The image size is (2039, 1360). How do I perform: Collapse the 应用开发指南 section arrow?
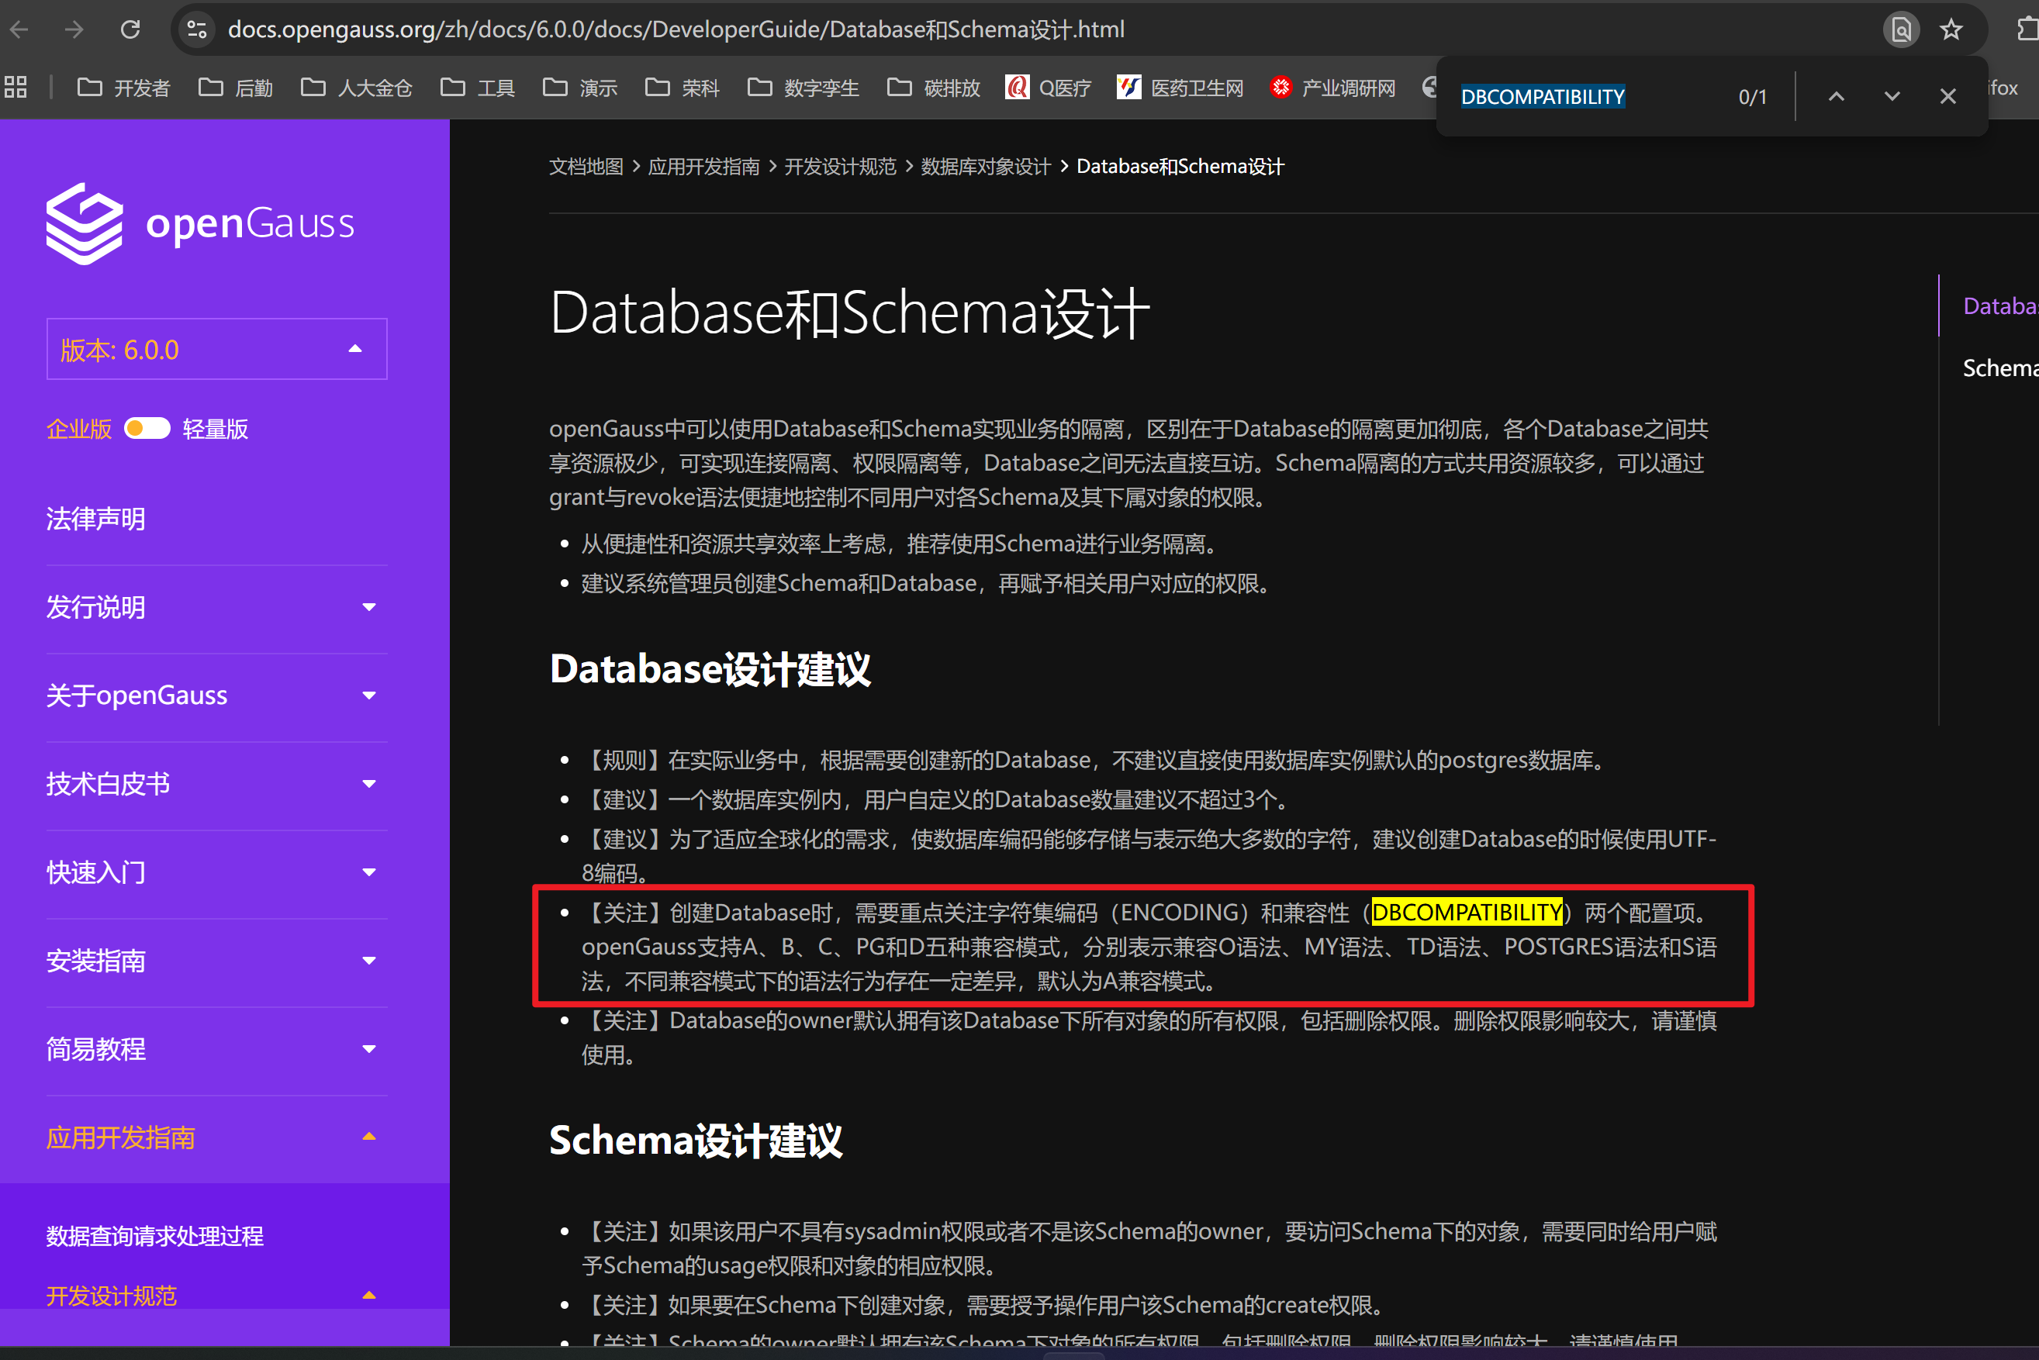(368, 1137)
